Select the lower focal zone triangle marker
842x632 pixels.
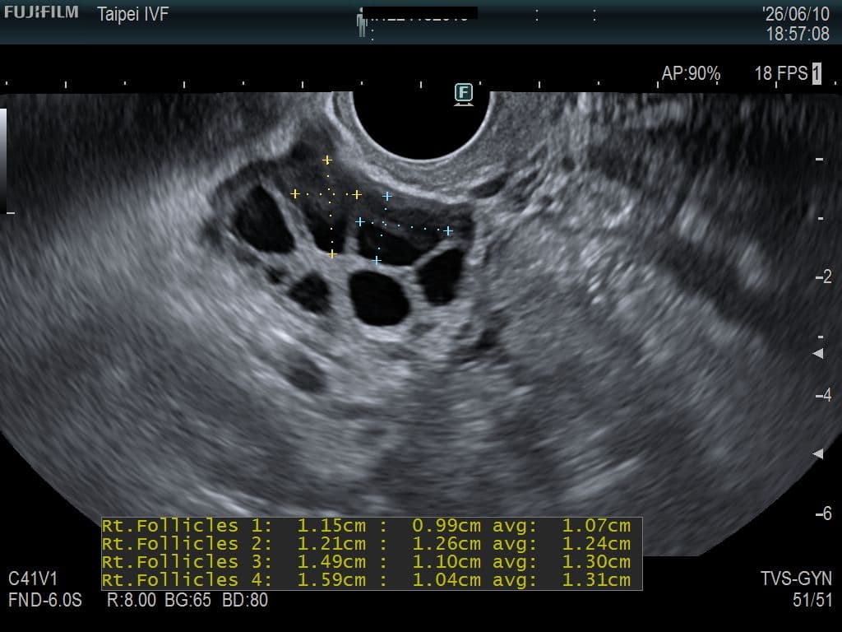[818, 454]
